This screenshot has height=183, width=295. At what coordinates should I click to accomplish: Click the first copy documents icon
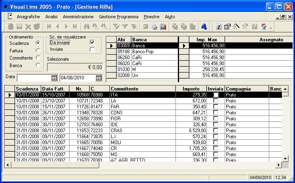tap(175, 27)
